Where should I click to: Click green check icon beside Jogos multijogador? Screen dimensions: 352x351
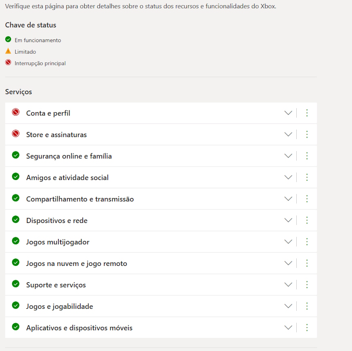(16, 241)
